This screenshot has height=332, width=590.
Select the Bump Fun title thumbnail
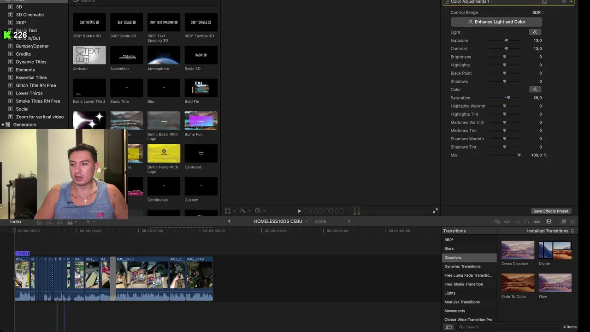201,120
